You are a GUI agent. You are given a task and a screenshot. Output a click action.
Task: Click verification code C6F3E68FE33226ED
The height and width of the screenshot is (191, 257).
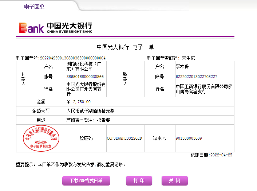coord(124,138)
